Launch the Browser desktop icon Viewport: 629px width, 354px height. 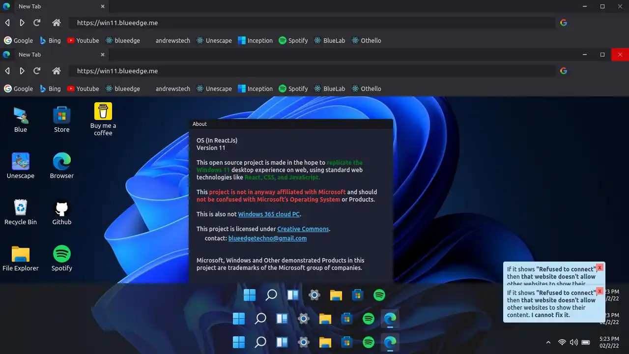61,166
